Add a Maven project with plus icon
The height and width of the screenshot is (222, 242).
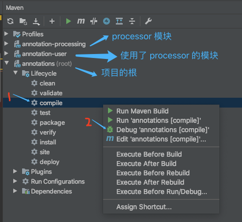52,21
